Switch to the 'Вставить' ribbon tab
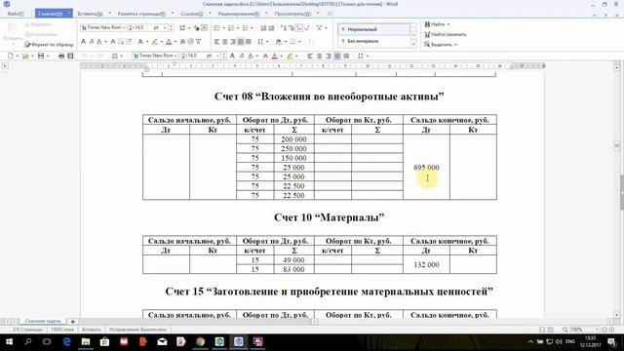 [90, 14]
